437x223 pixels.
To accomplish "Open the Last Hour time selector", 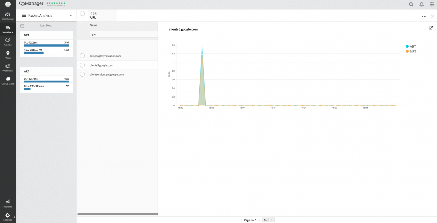I will tap(46, 26).
